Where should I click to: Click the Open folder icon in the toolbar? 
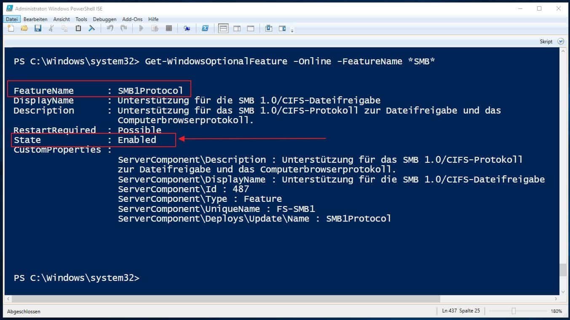pos(24,29)
